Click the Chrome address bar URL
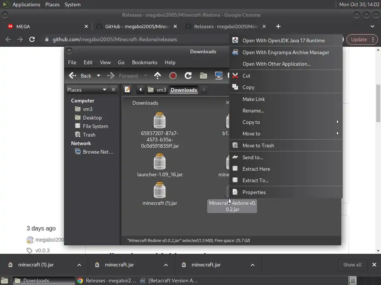This screenshot has width=381, height=285. (115, 39)
